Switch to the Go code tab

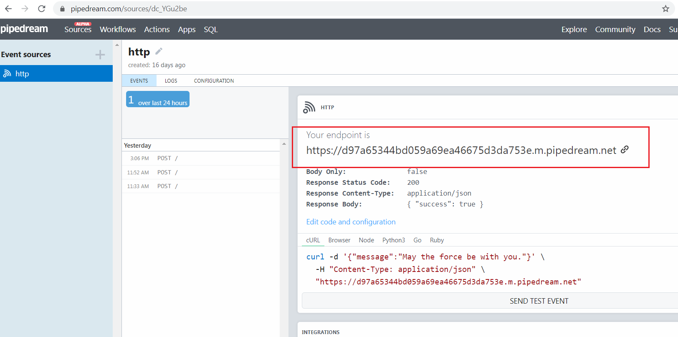pyautogui.click(x=417, y=240)
